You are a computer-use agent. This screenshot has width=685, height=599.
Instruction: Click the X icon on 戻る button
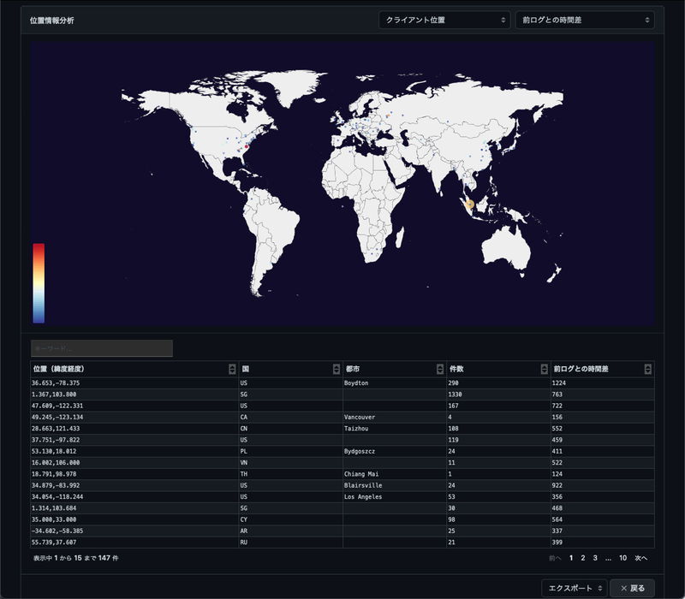[623, 588]
